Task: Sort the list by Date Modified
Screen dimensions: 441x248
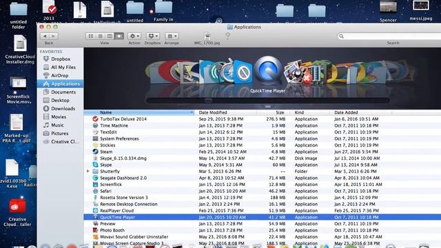Action: tap(225, 112)
